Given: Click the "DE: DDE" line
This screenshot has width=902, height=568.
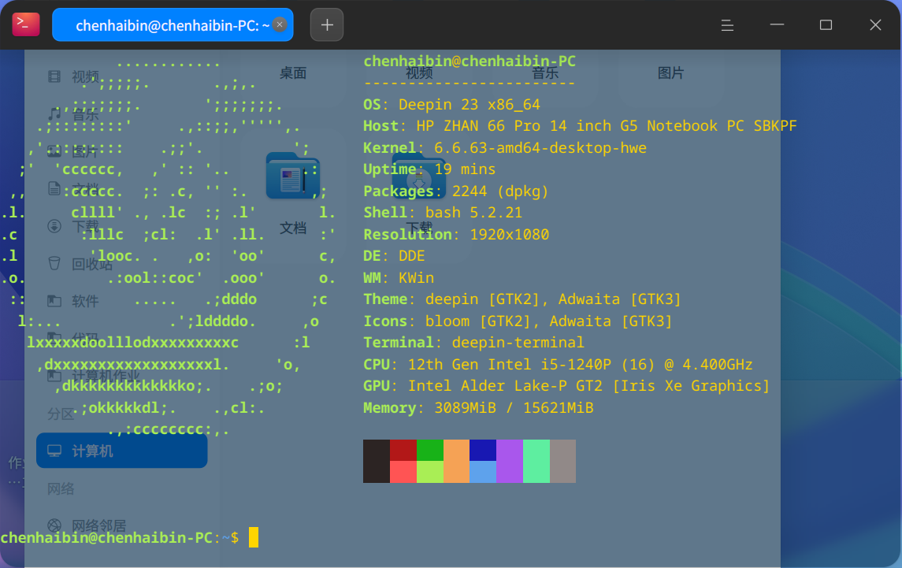Looking at the screenshot, I should tap(394, 256).
